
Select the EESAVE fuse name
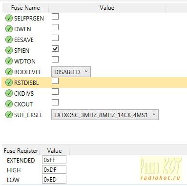[24, 40]
